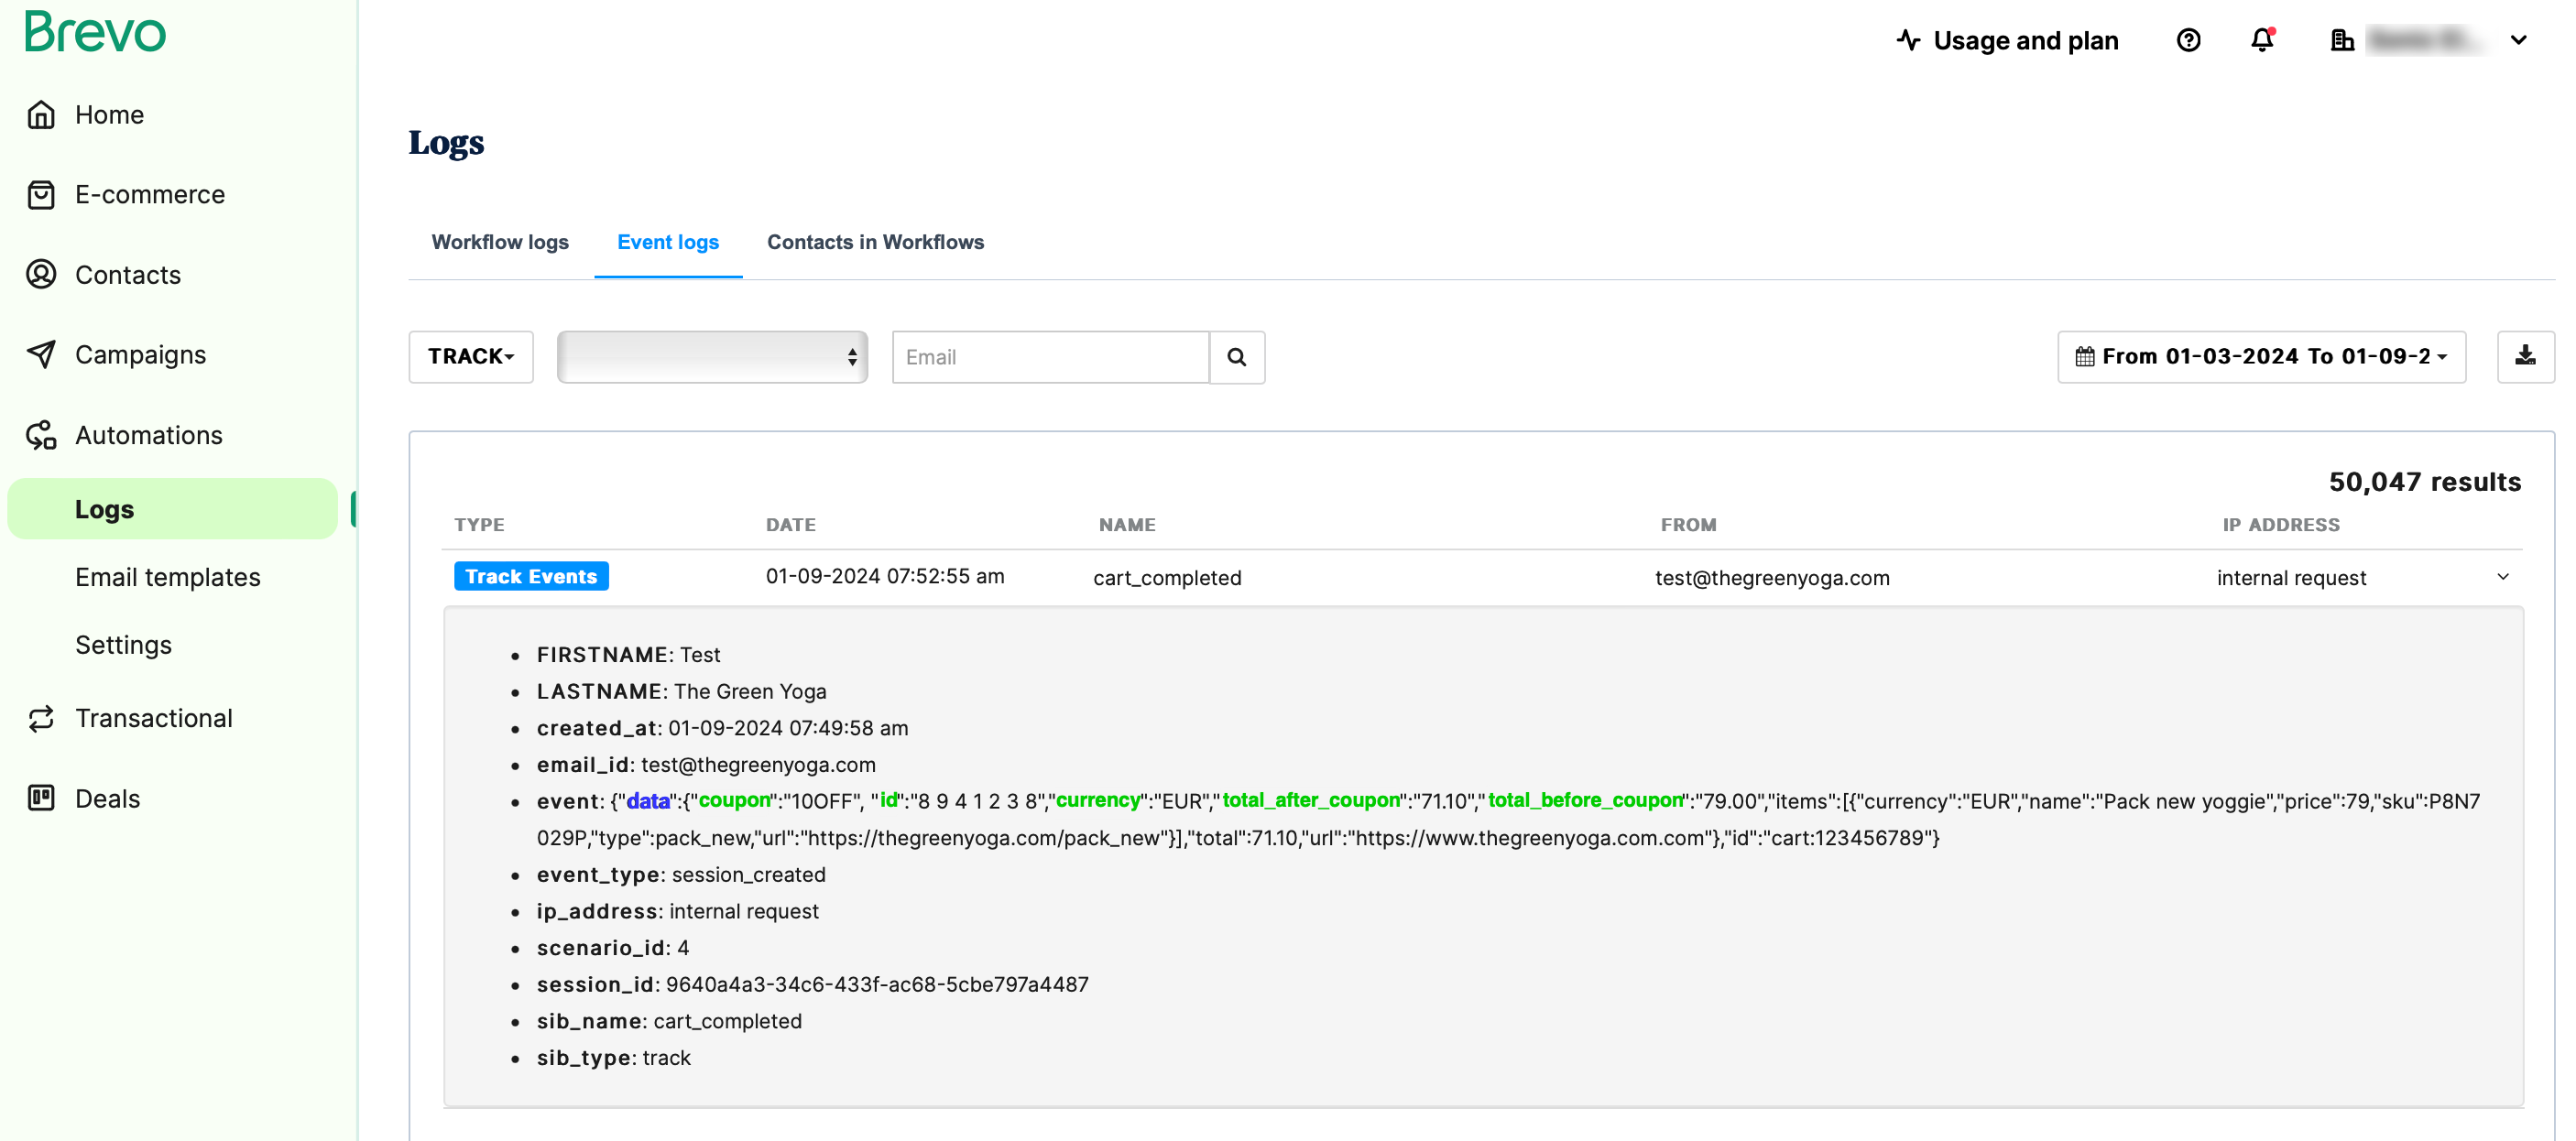
Task: Click the magnifier search button
Action: [x=1237, y=358]
